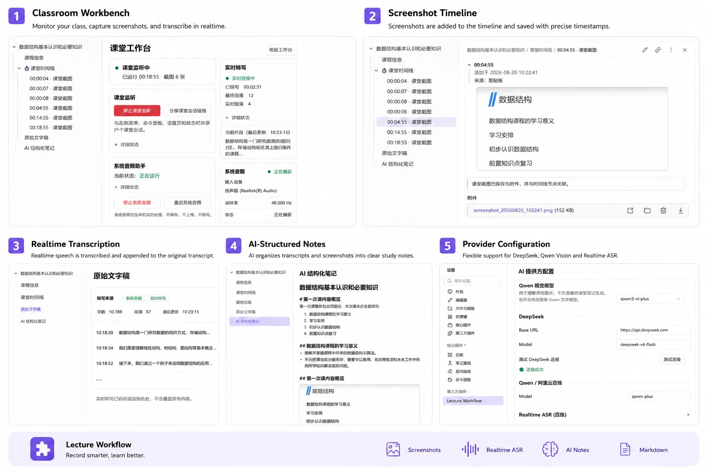This screenshot has width=706, height=471.
Task: Click the 测试连接 button for DeepSeek
Action: [x=672, y=359]
